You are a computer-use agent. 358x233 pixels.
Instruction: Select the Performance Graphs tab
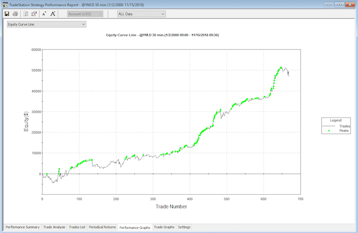135,227
